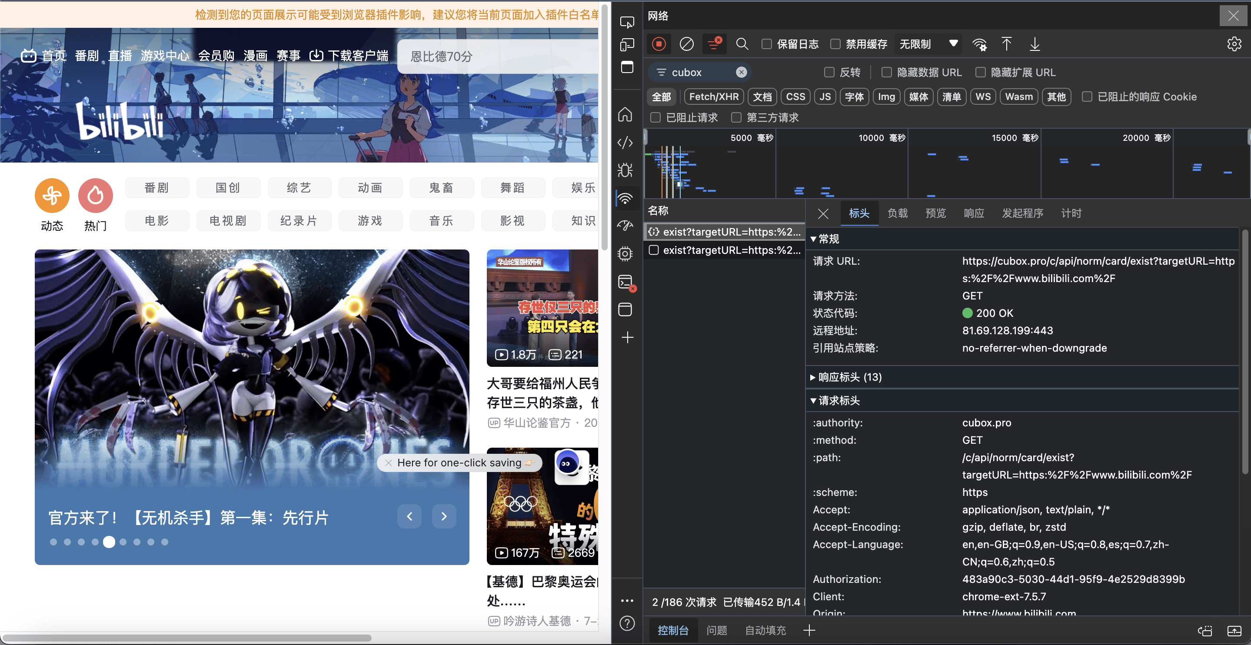Switch to the 负载 tab
Image resolution: width=1251 pixels, height=645 pixels.
[898, 213]
